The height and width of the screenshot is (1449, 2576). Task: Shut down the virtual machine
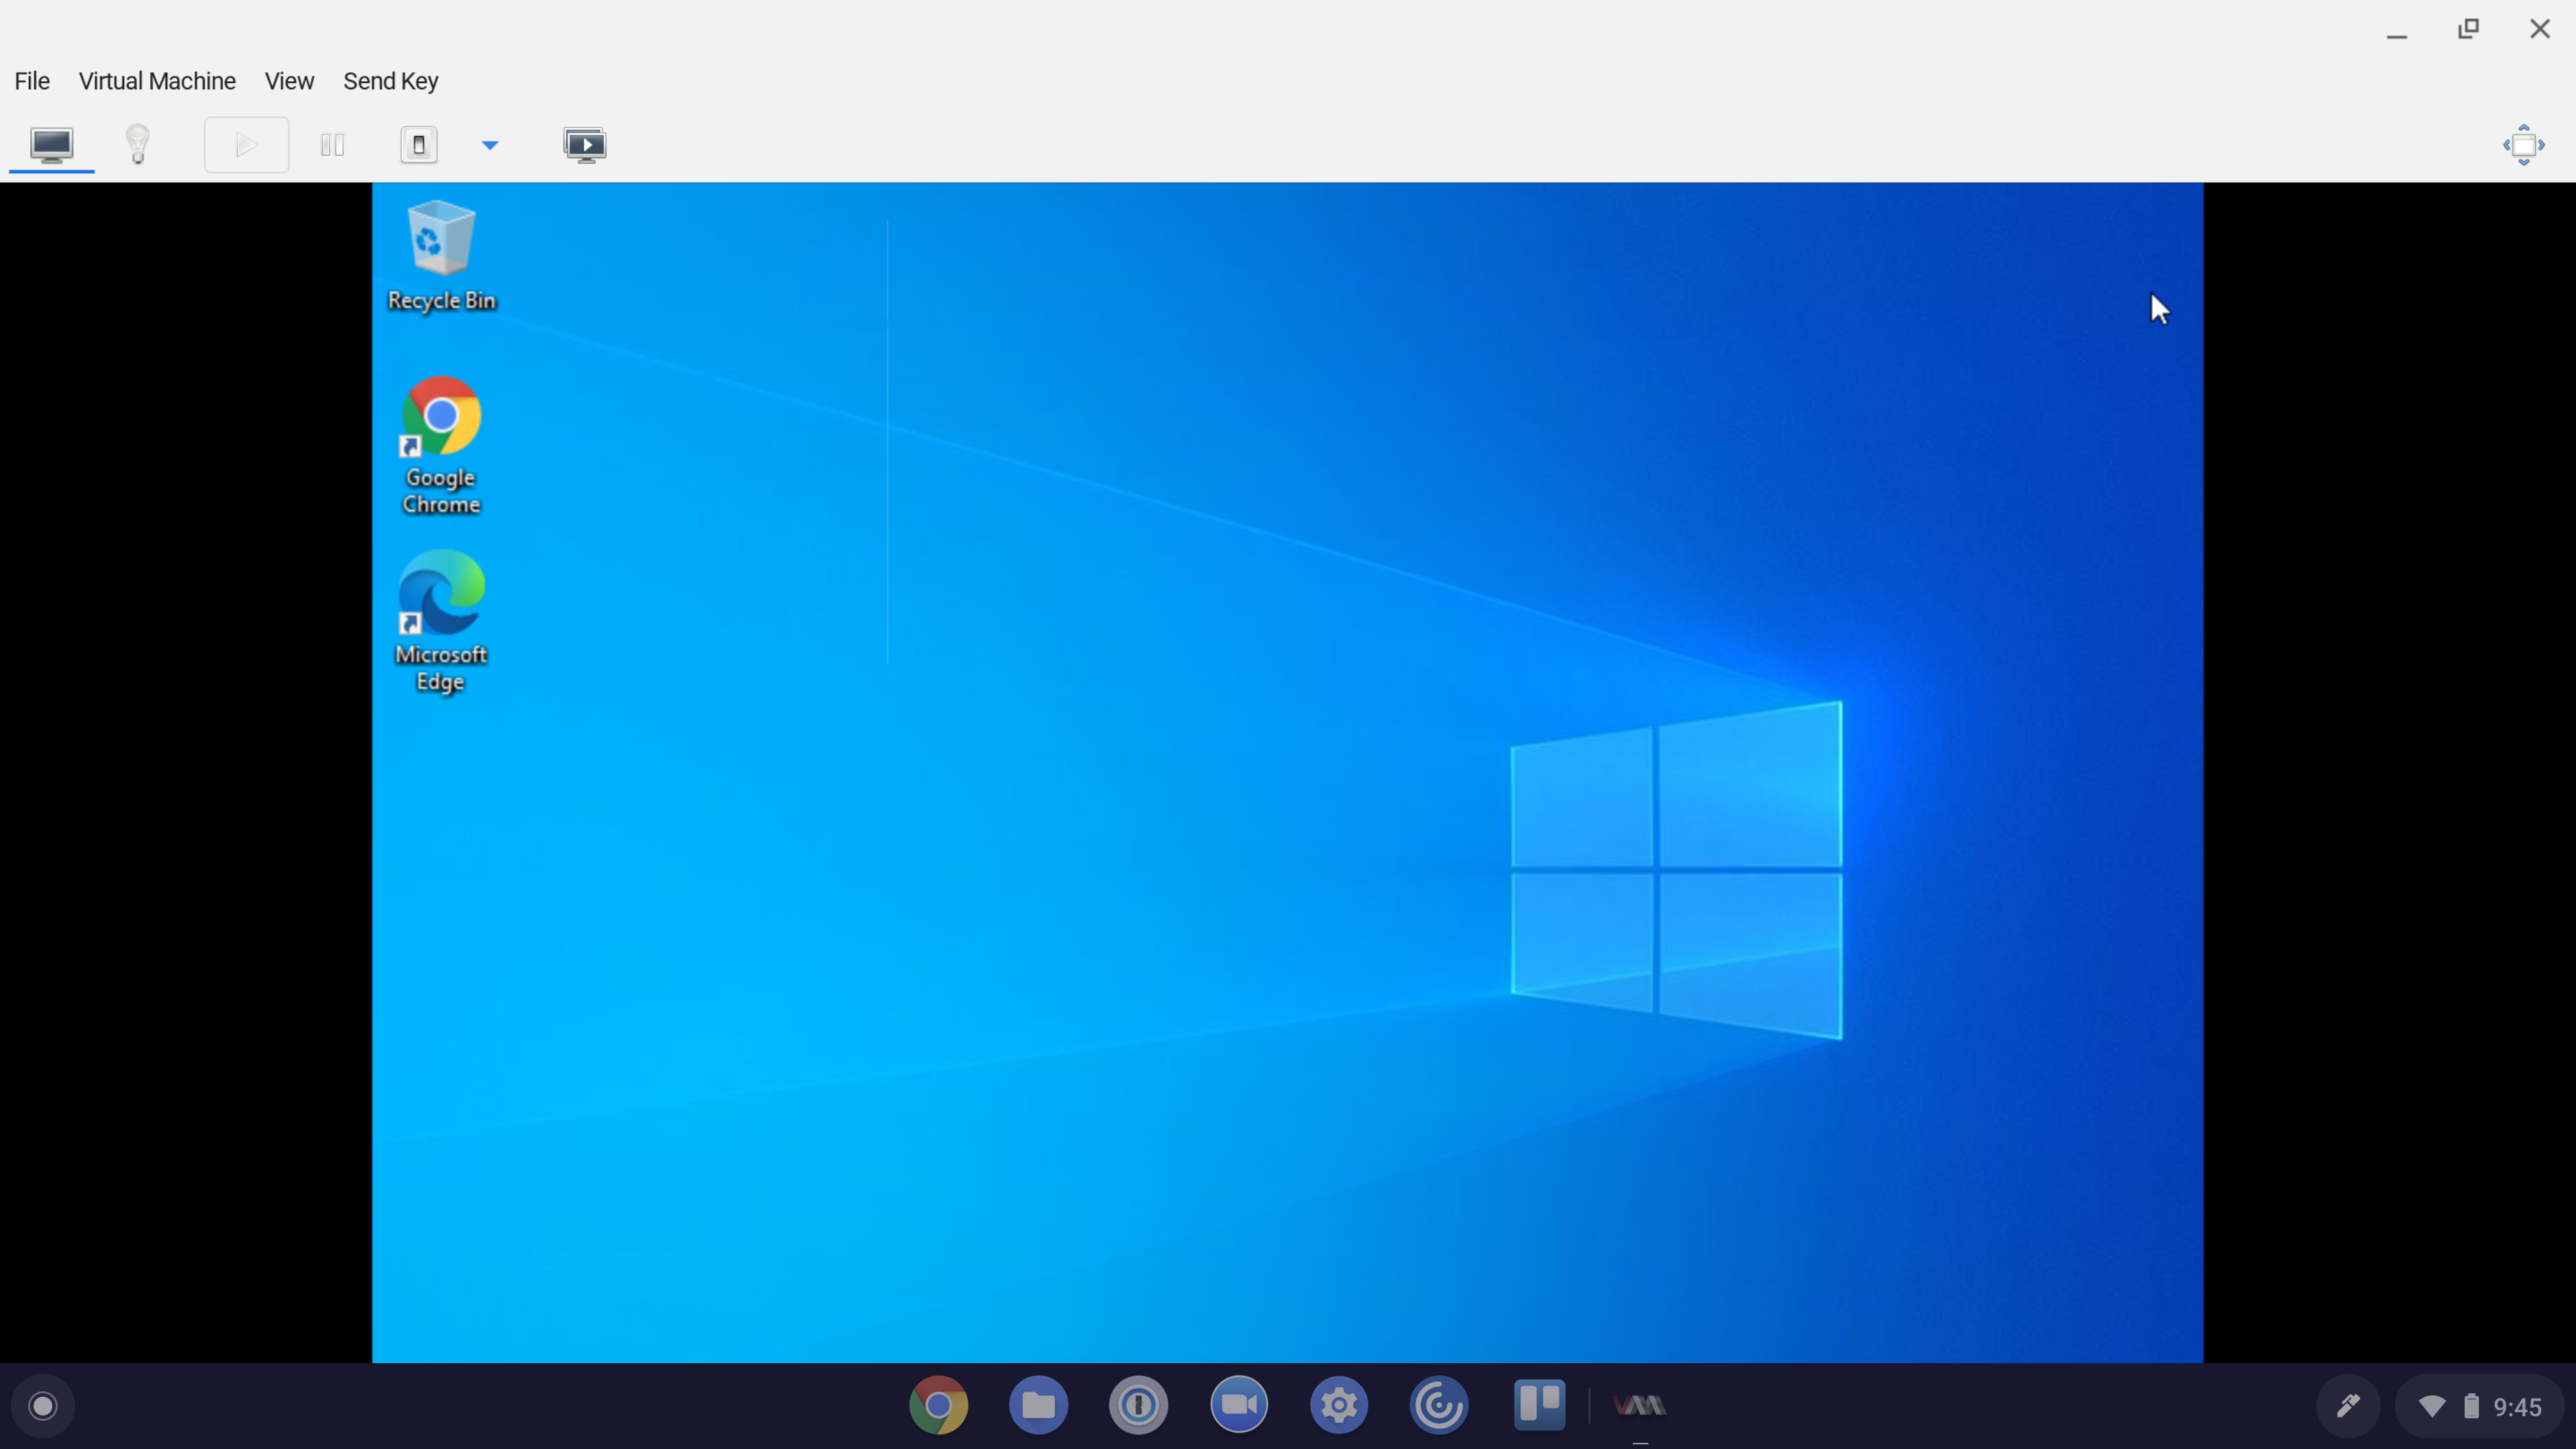(x=419, y=145)
